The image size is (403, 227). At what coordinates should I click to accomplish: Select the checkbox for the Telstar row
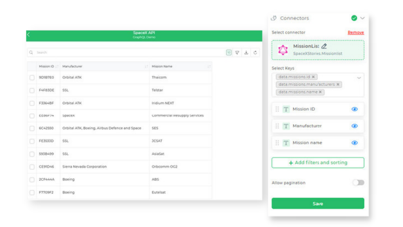pos(32,90)
